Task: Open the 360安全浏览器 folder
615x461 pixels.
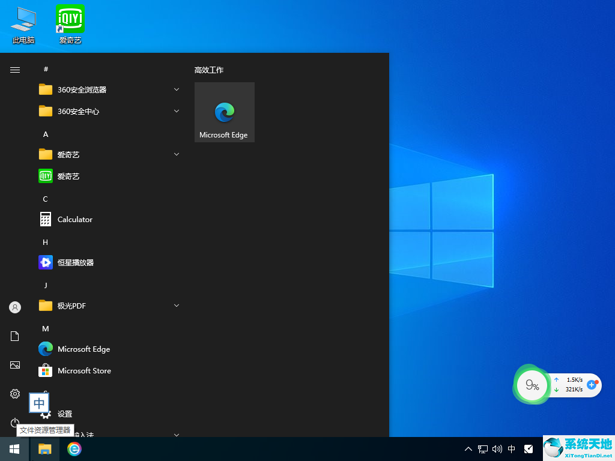Action: click(109, 90)
